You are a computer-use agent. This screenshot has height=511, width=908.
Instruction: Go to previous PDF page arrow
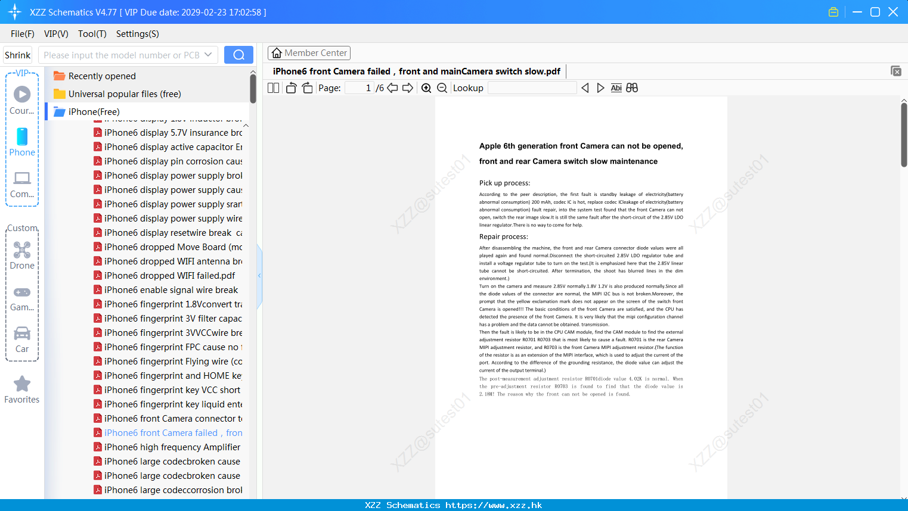pyautogui.click(x=392, y=88)
